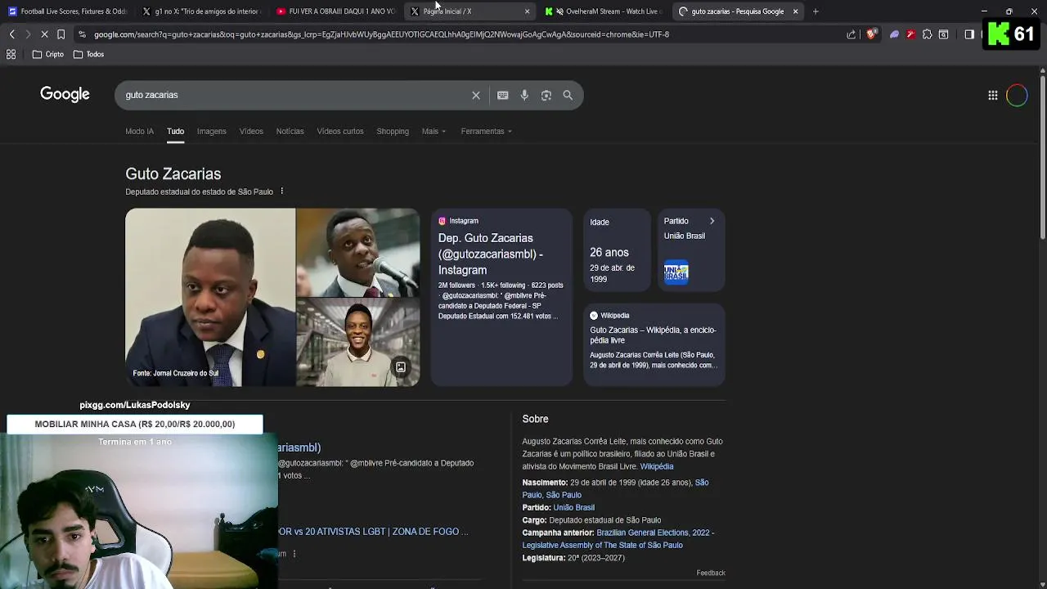The image size is (1047, 589).
Task: Toggle the browser sidebar panel icon
Action: coord(969,34)
